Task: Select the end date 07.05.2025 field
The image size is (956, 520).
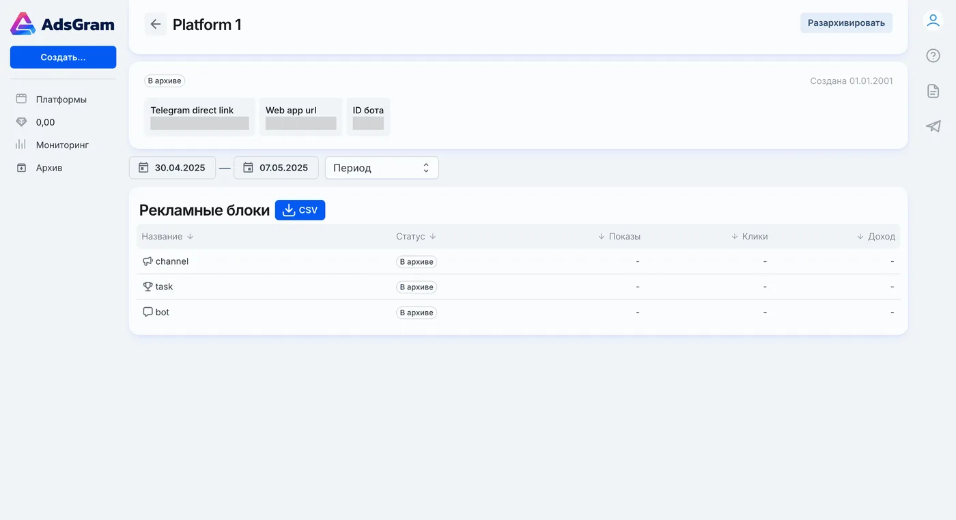Action: (x=276, y=168)
